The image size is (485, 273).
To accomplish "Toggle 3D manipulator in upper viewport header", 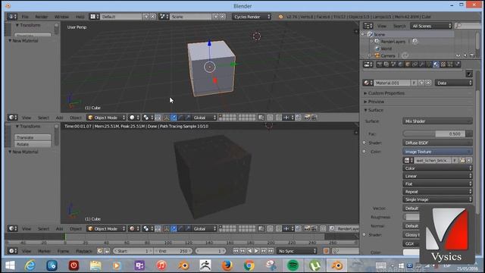I will (x=167, y=118).
